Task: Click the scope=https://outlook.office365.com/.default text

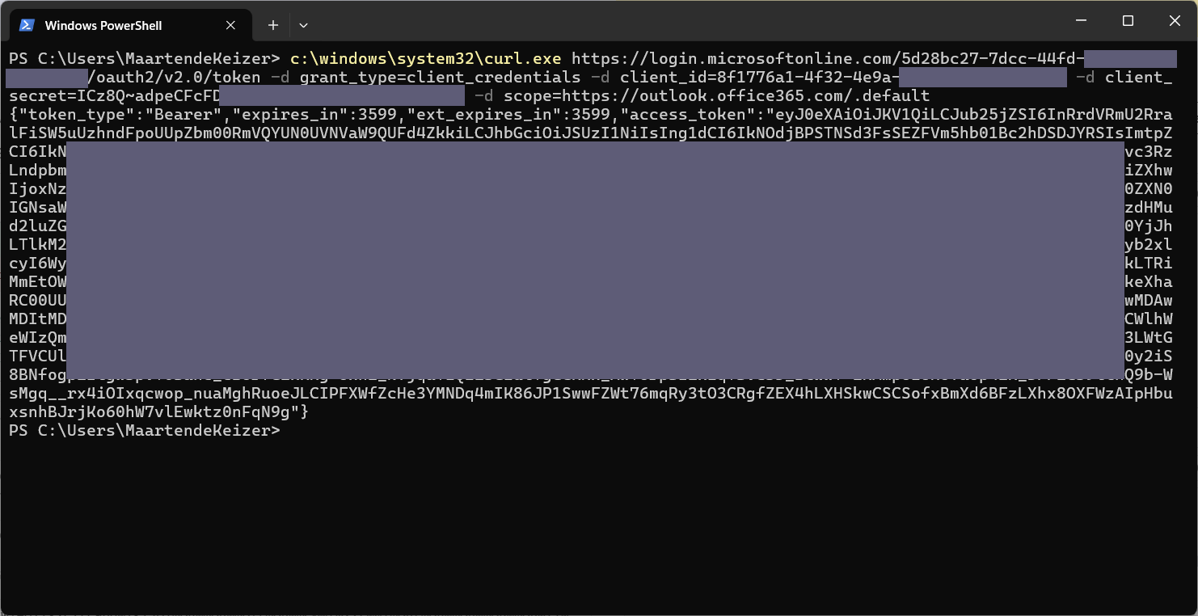Action: tap(716, 96)
